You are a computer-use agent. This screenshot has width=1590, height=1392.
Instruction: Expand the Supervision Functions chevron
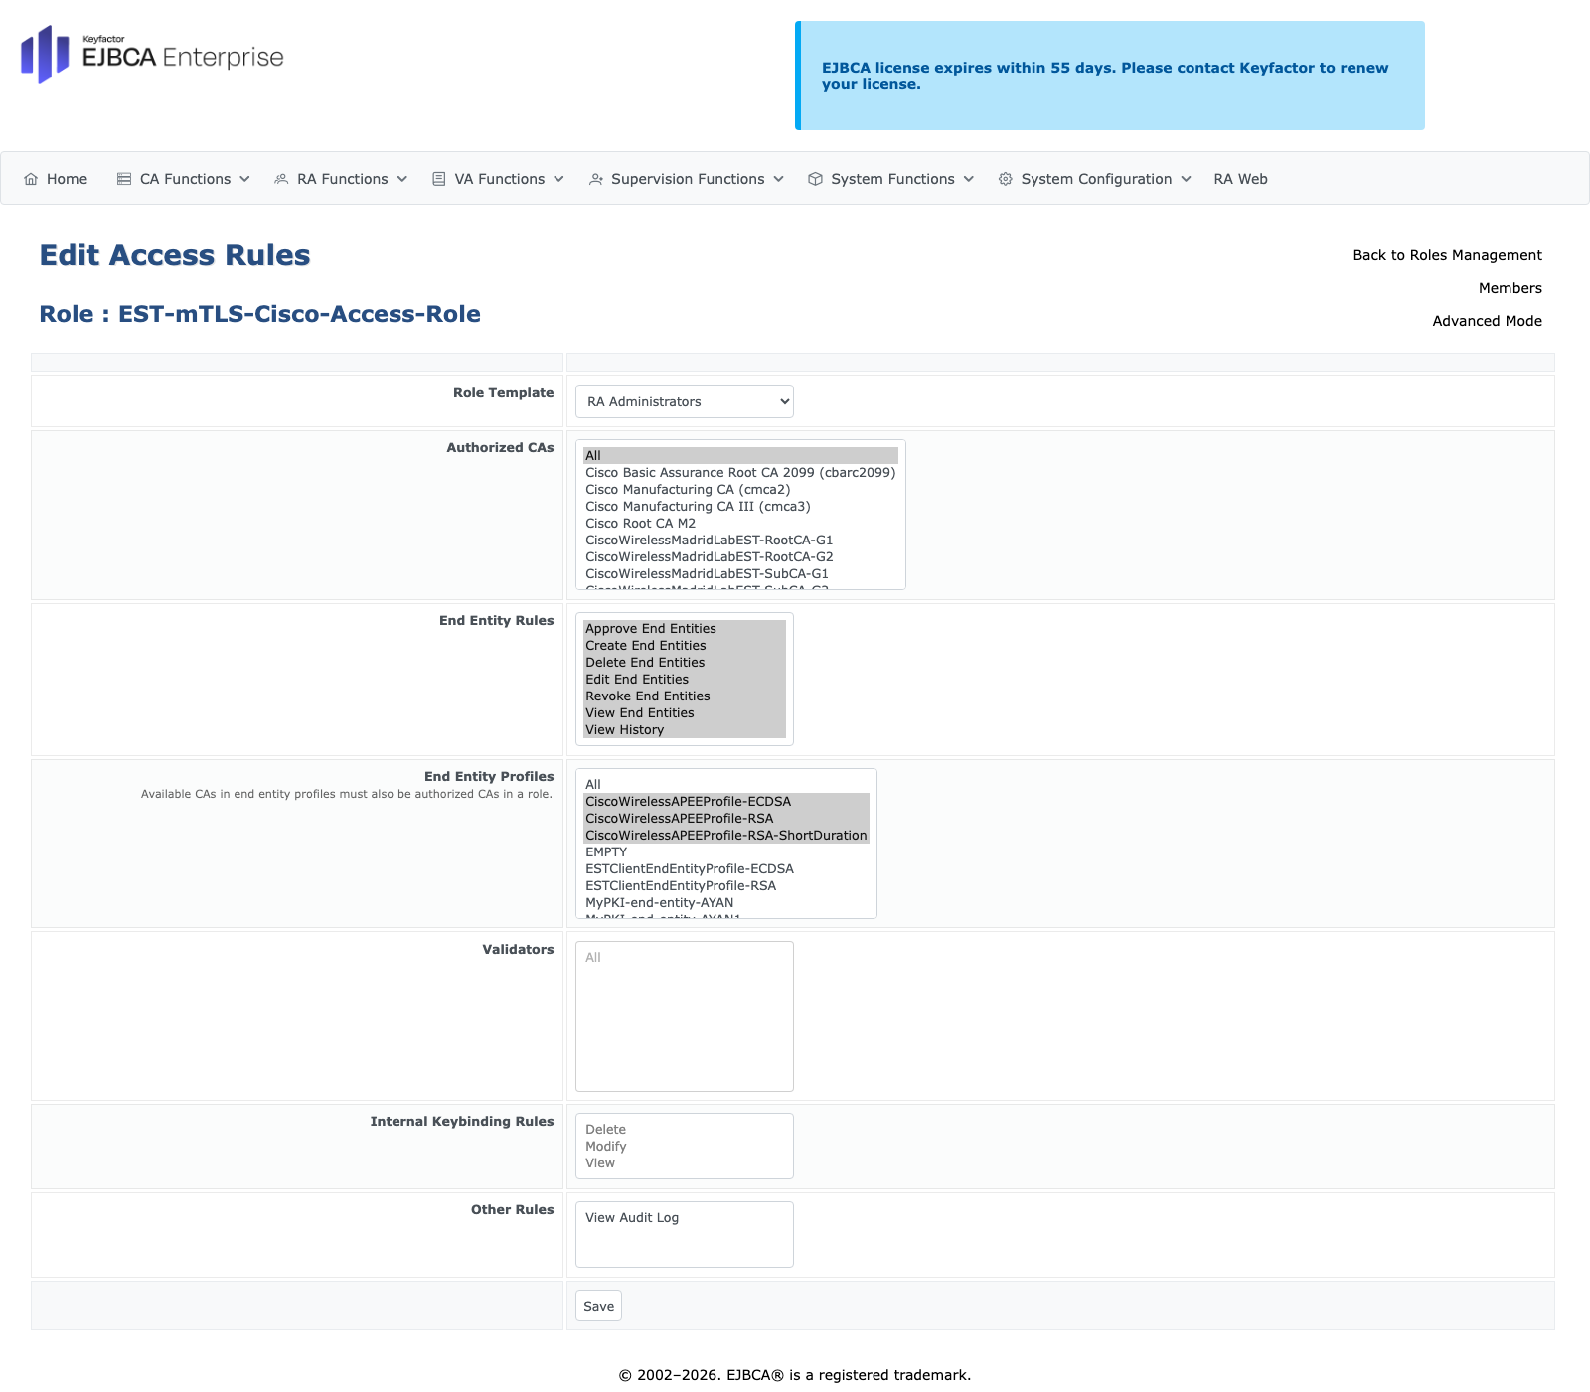tap(778, 179)
